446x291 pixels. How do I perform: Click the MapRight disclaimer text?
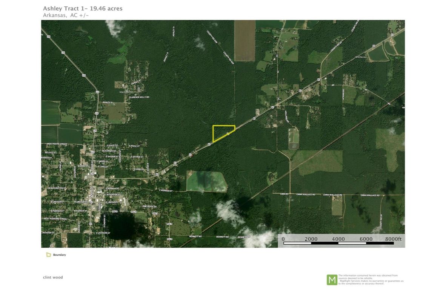point(371,279)
